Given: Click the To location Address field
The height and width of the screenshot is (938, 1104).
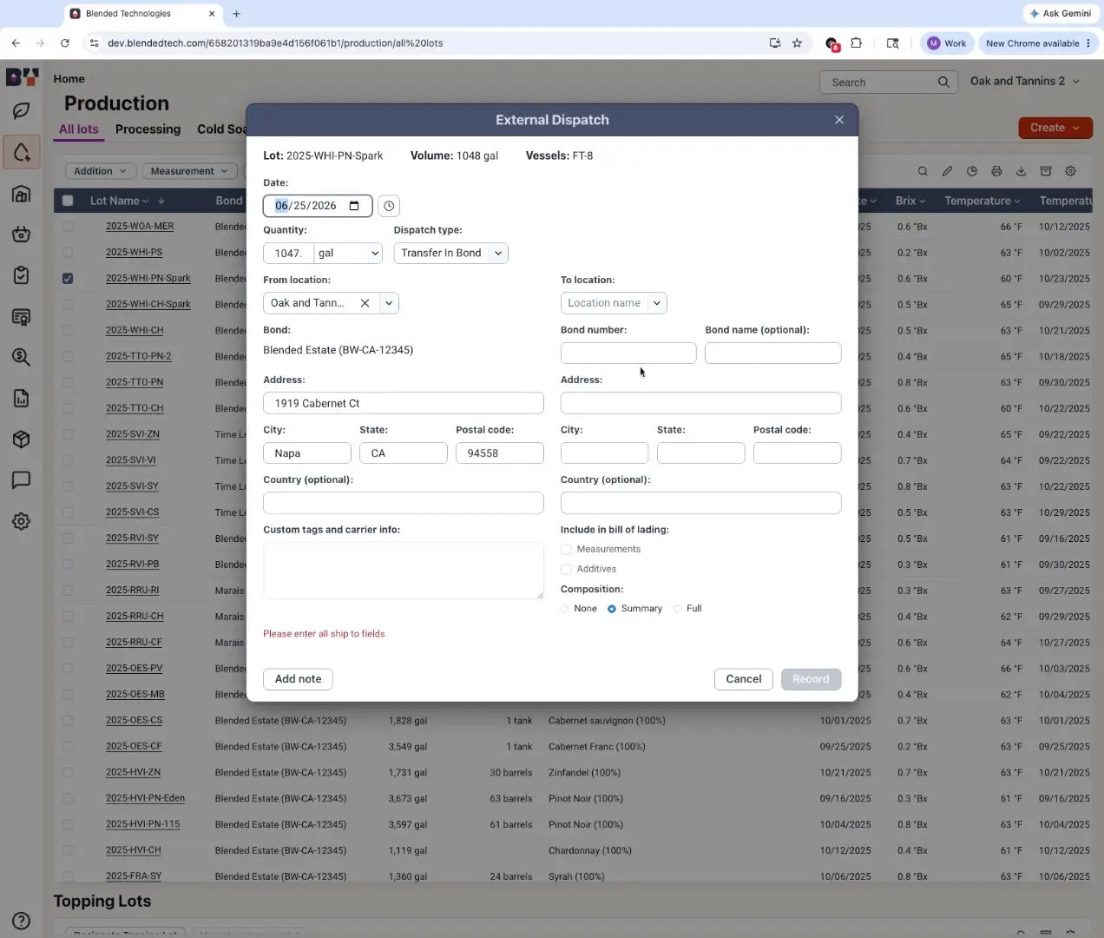Looking at the screenshot, I should point(700,403).
